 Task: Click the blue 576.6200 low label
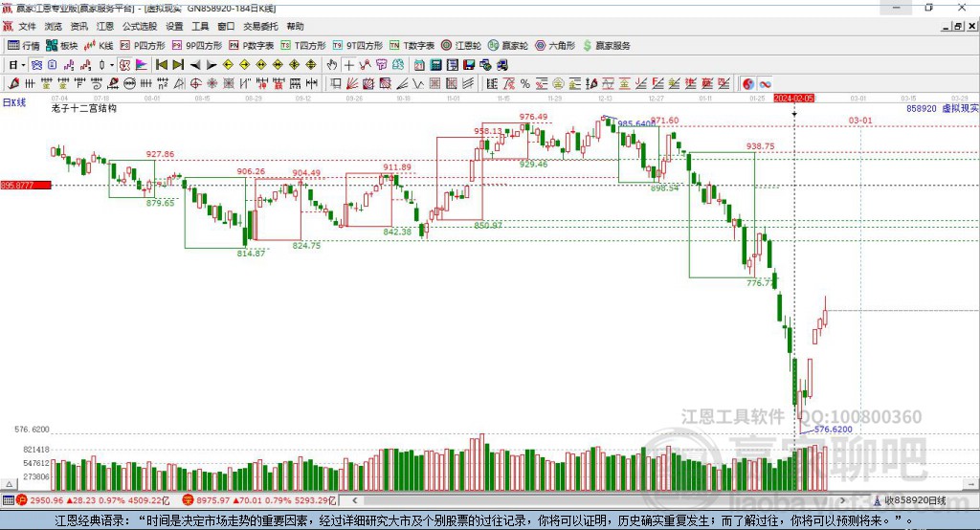point(834,430)
